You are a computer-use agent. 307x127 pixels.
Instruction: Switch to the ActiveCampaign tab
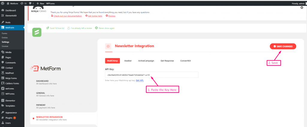146,61
